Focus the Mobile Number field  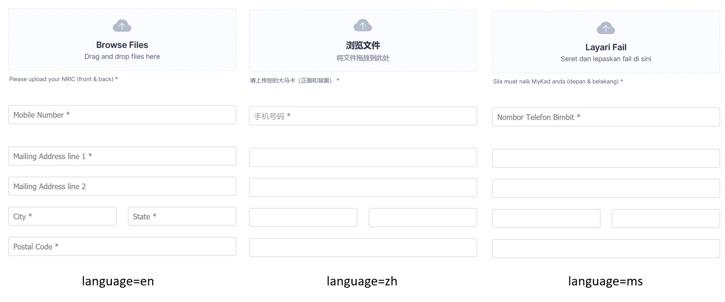[122, 115]
